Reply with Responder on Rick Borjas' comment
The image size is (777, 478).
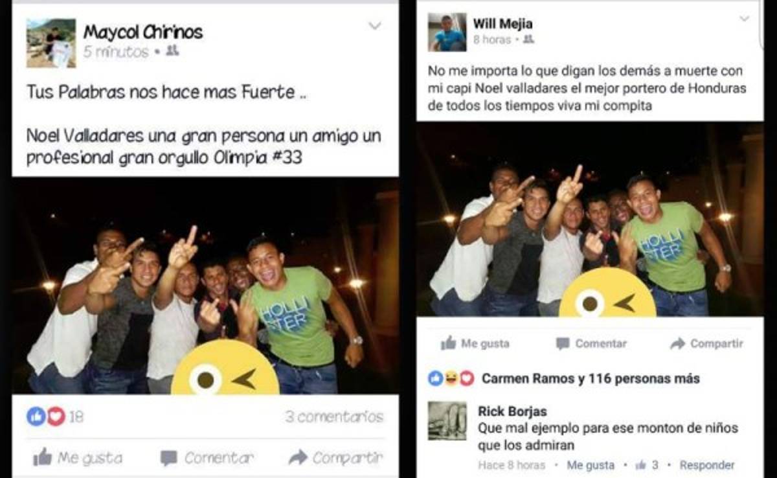coord(707,465)
